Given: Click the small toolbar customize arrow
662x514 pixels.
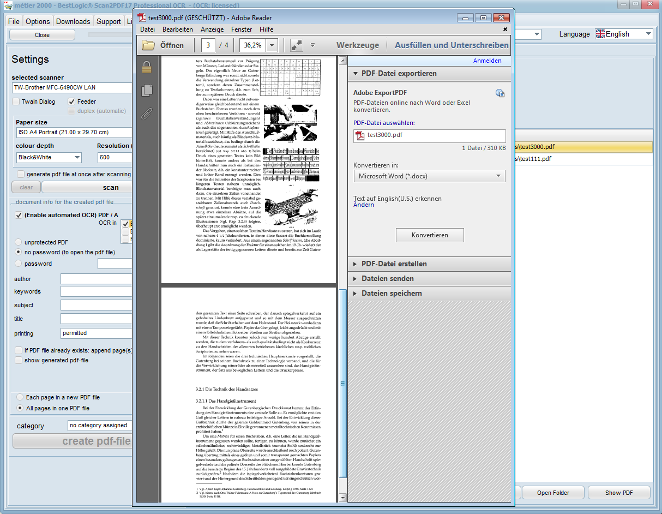Looking at the screenshot, I should tap(312, 45).
